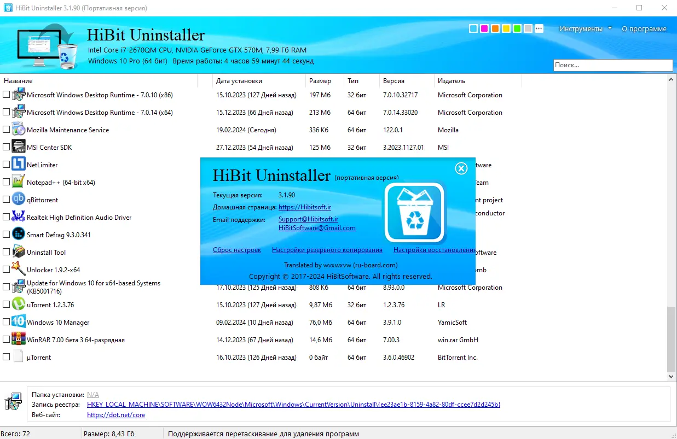The height and width of the screenshot is (439, 677).
Task: Open Настройки восстановления link
Action: (x=434, y=250)
